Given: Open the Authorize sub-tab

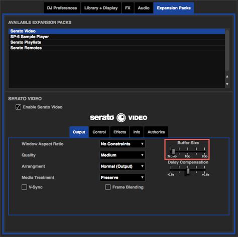Looking at the screenshot, I should [156, 132].
